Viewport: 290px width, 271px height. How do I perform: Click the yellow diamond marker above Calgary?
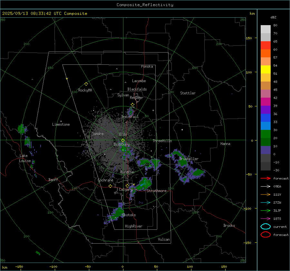point(127,186)
